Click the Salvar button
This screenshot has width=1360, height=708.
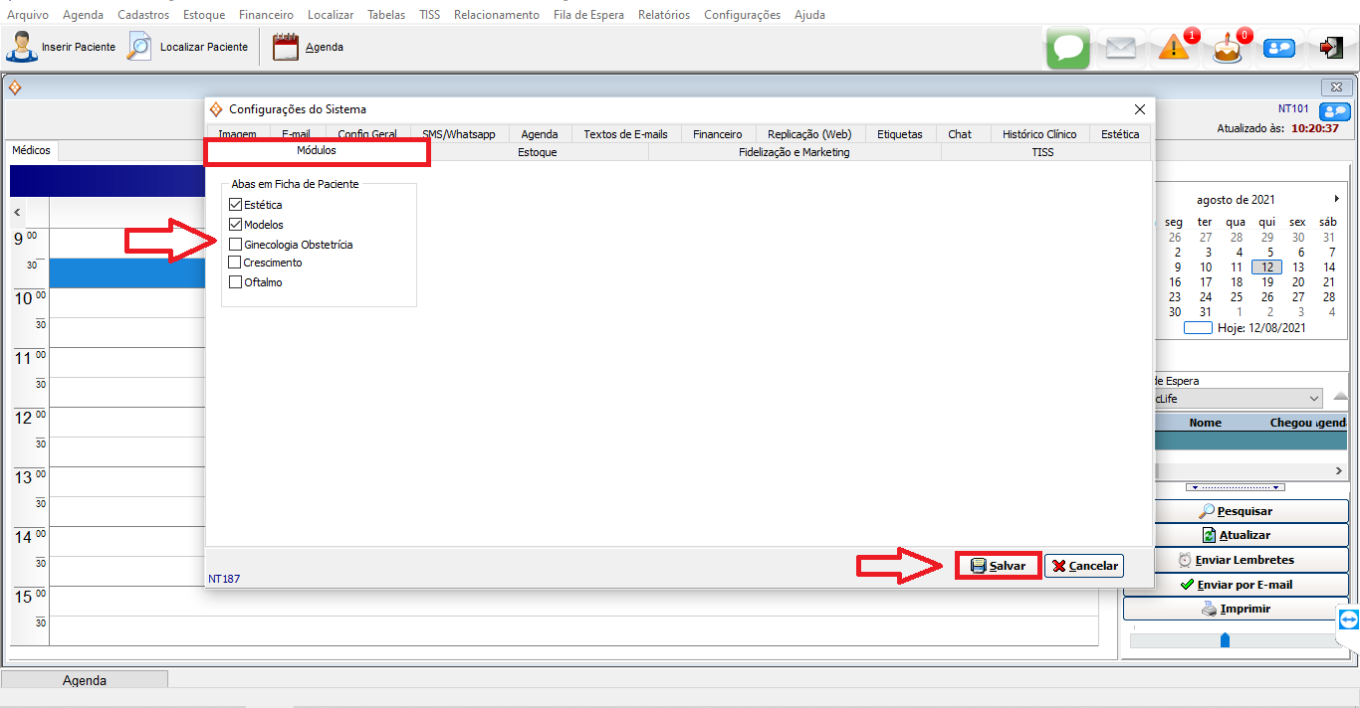pos(998,565)
